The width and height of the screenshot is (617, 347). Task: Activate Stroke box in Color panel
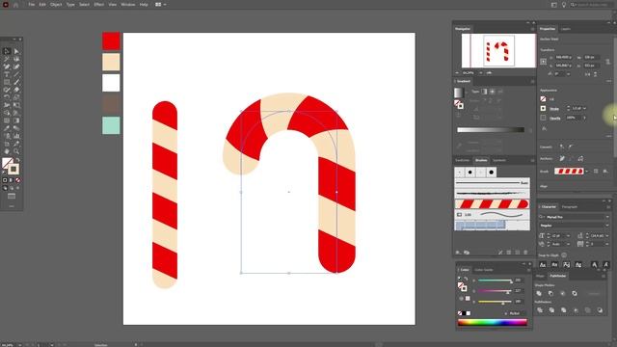click(x=464, y=288)
